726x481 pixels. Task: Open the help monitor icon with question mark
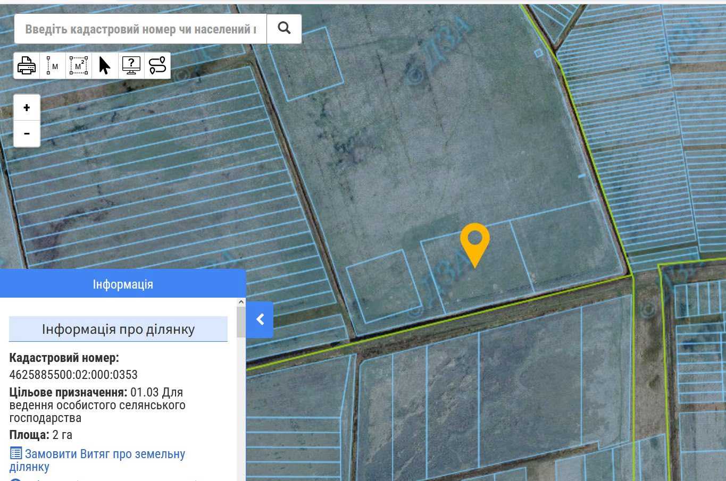point(131,66)
